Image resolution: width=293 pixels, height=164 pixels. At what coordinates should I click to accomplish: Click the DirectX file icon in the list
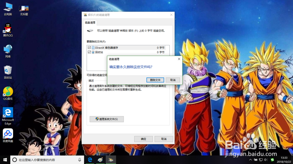[93, 48]
